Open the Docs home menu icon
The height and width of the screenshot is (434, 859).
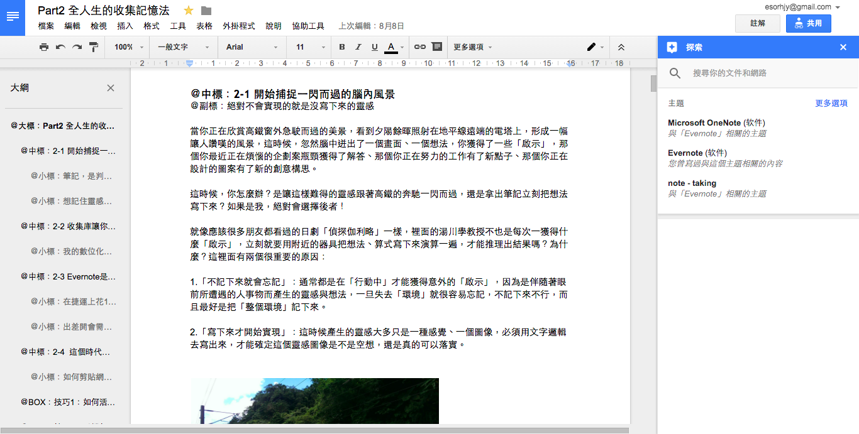tap(13, 18)
